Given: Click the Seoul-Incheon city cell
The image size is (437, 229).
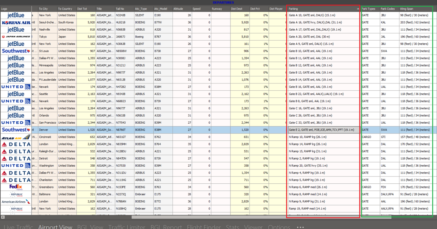Looking at the screenshot, I should pyautogui.click(x=47, y=22).
